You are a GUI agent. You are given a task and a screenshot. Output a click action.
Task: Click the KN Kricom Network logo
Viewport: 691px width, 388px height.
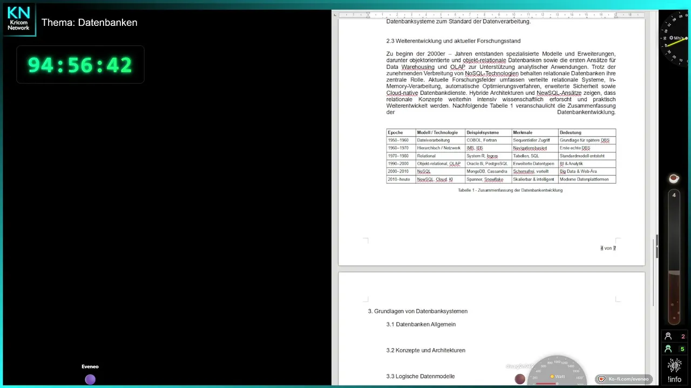pos(19,19)
